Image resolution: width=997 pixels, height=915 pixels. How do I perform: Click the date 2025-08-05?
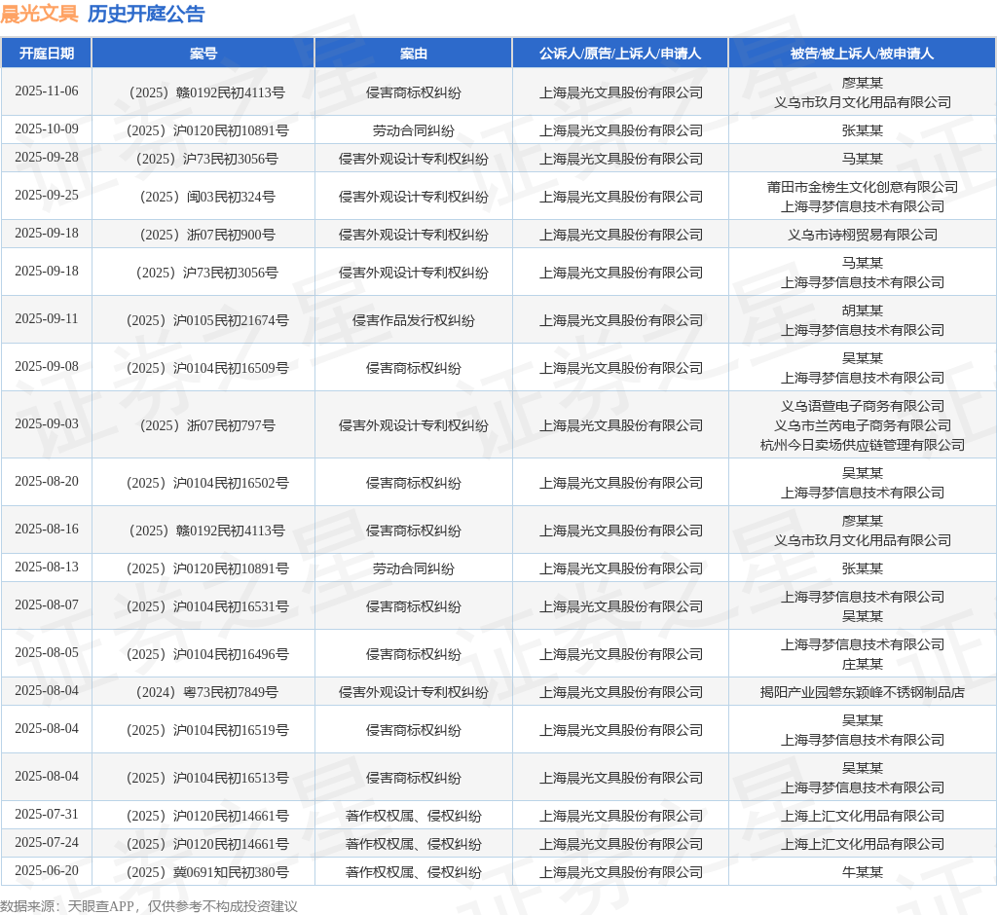coord(47,652)
